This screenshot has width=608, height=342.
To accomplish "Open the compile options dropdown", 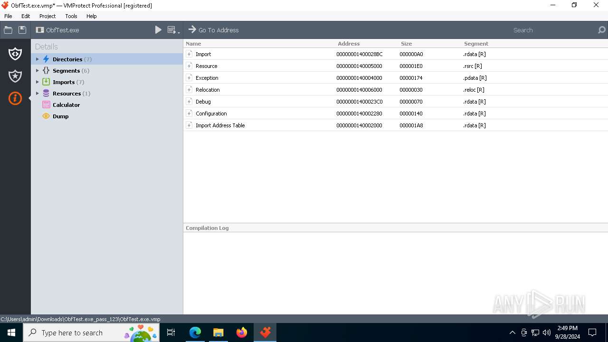I will [x=173, y=30].
